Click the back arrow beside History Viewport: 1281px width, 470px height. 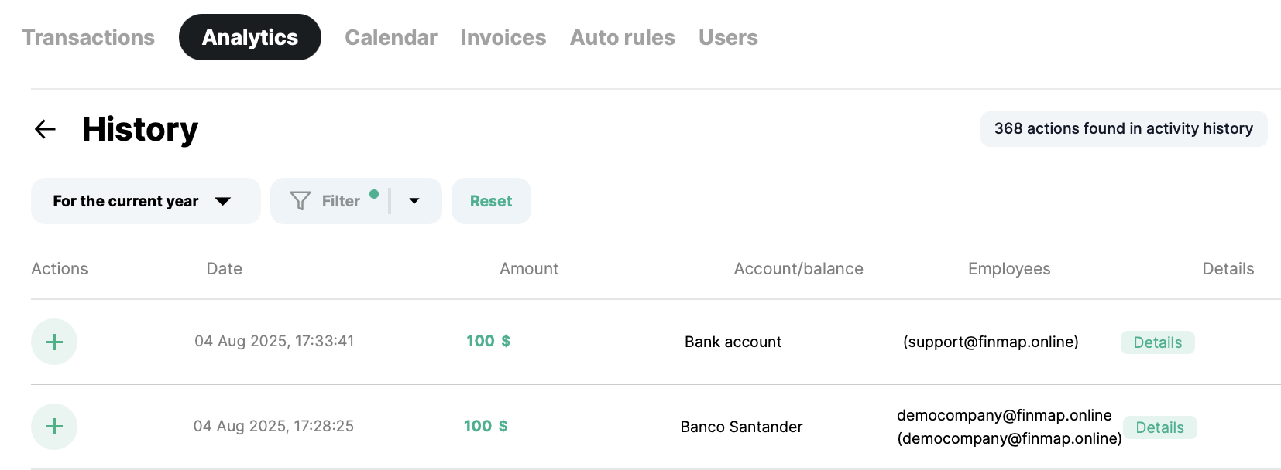46,129
